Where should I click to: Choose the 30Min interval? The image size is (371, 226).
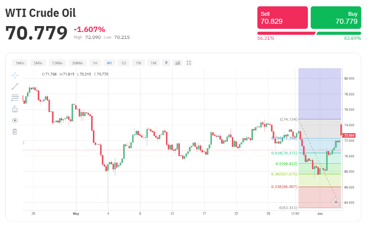[77, 63]
